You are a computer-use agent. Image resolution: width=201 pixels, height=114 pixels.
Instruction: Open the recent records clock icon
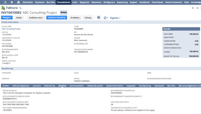pos(5,2)
